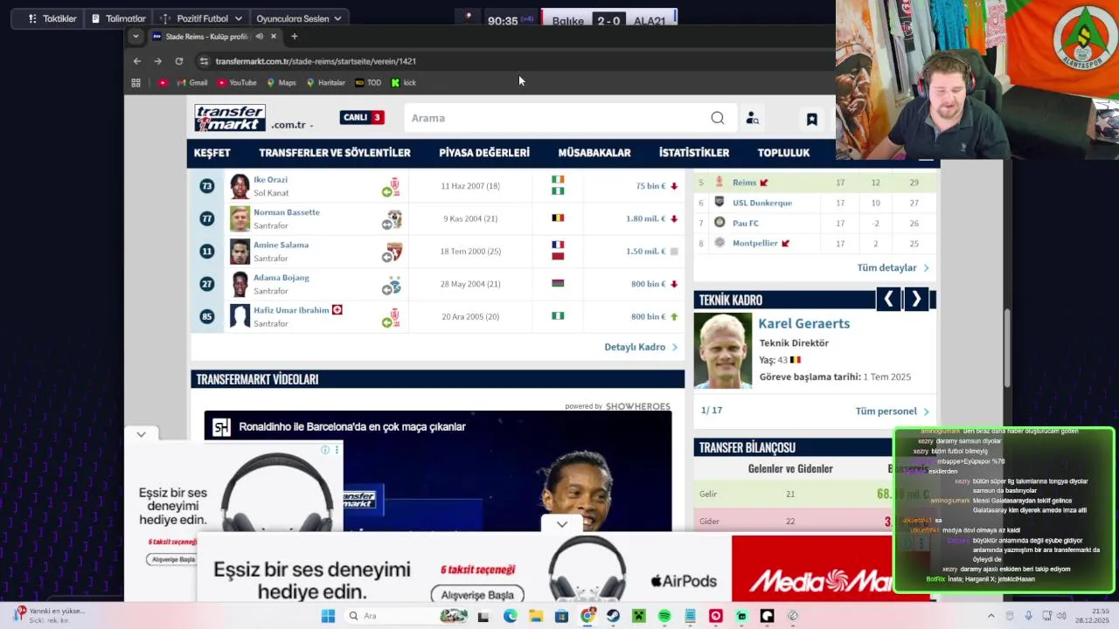Expand Oyunculara Seslen dropdown in overlay bar
Screen dimensions: 1119x629
[x=298, y=18]
